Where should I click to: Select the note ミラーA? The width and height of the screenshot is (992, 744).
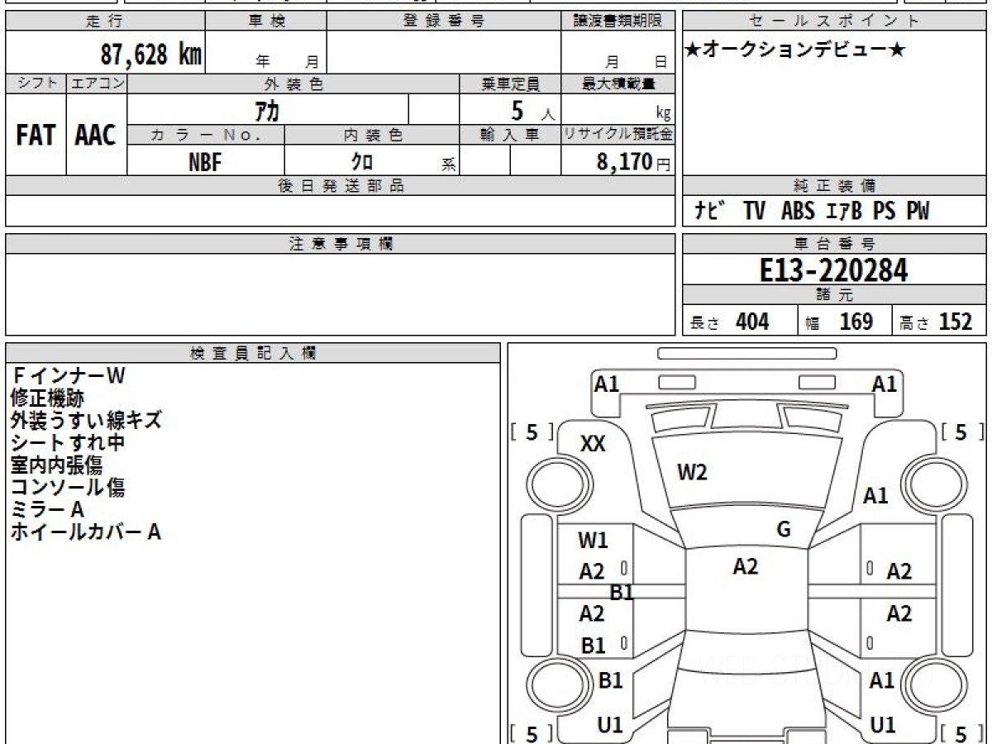click(48, 510)
